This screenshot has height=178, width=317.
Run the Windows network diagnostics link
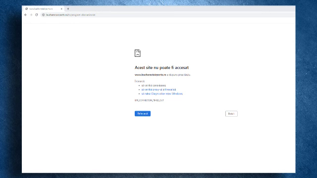point(162,94)
